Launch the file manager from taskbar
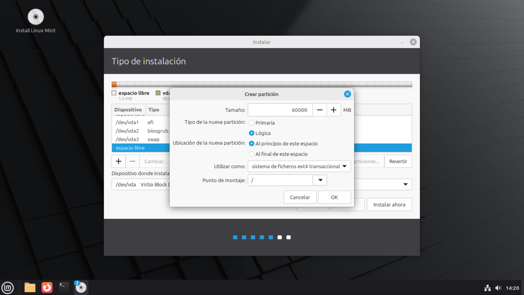Screen dimensions: 524x295 (x=30, y=288)
